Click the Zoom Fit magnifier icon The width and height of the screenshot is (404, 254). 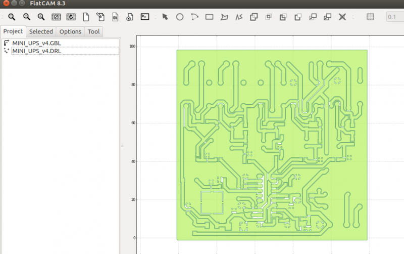click(x=12, y=17)
